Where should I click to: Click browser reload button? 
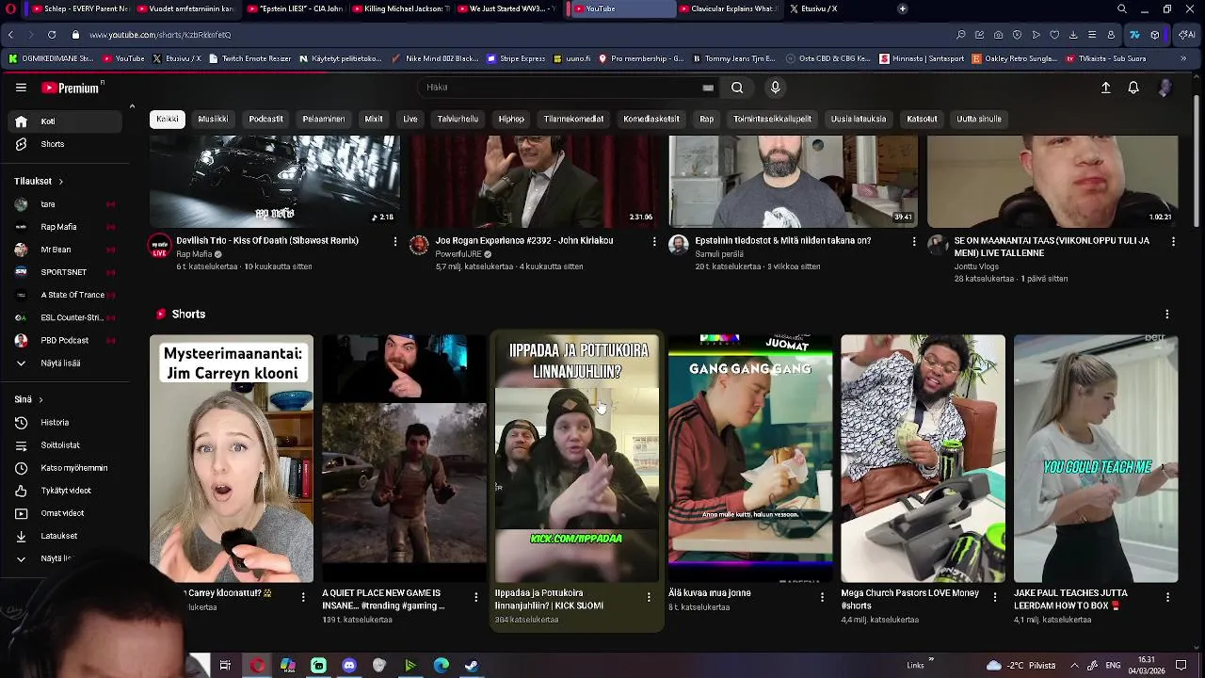[x=51, y=35]
